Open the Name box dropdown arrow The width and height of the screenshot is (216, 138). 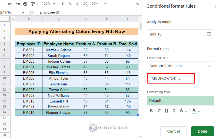click(23, 12)
